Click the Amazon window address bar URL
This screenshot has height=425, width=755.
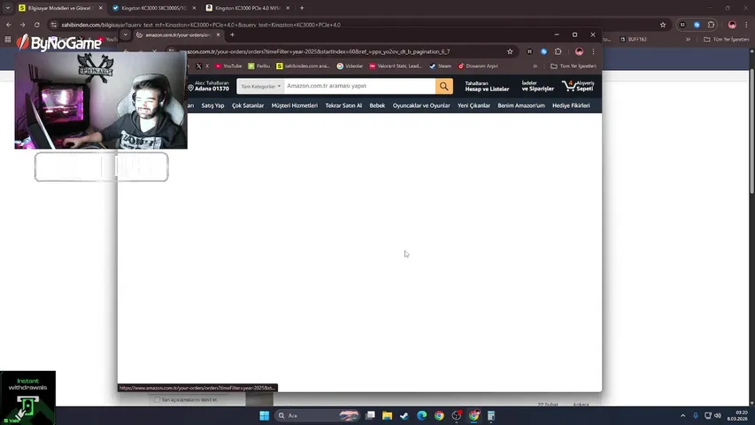315,51
